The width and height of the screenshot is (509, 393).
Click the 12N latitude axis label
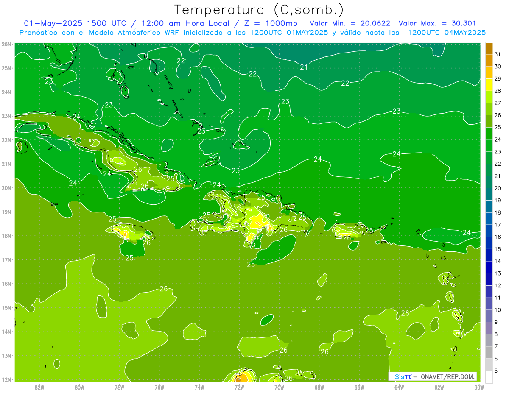(6, 379)
